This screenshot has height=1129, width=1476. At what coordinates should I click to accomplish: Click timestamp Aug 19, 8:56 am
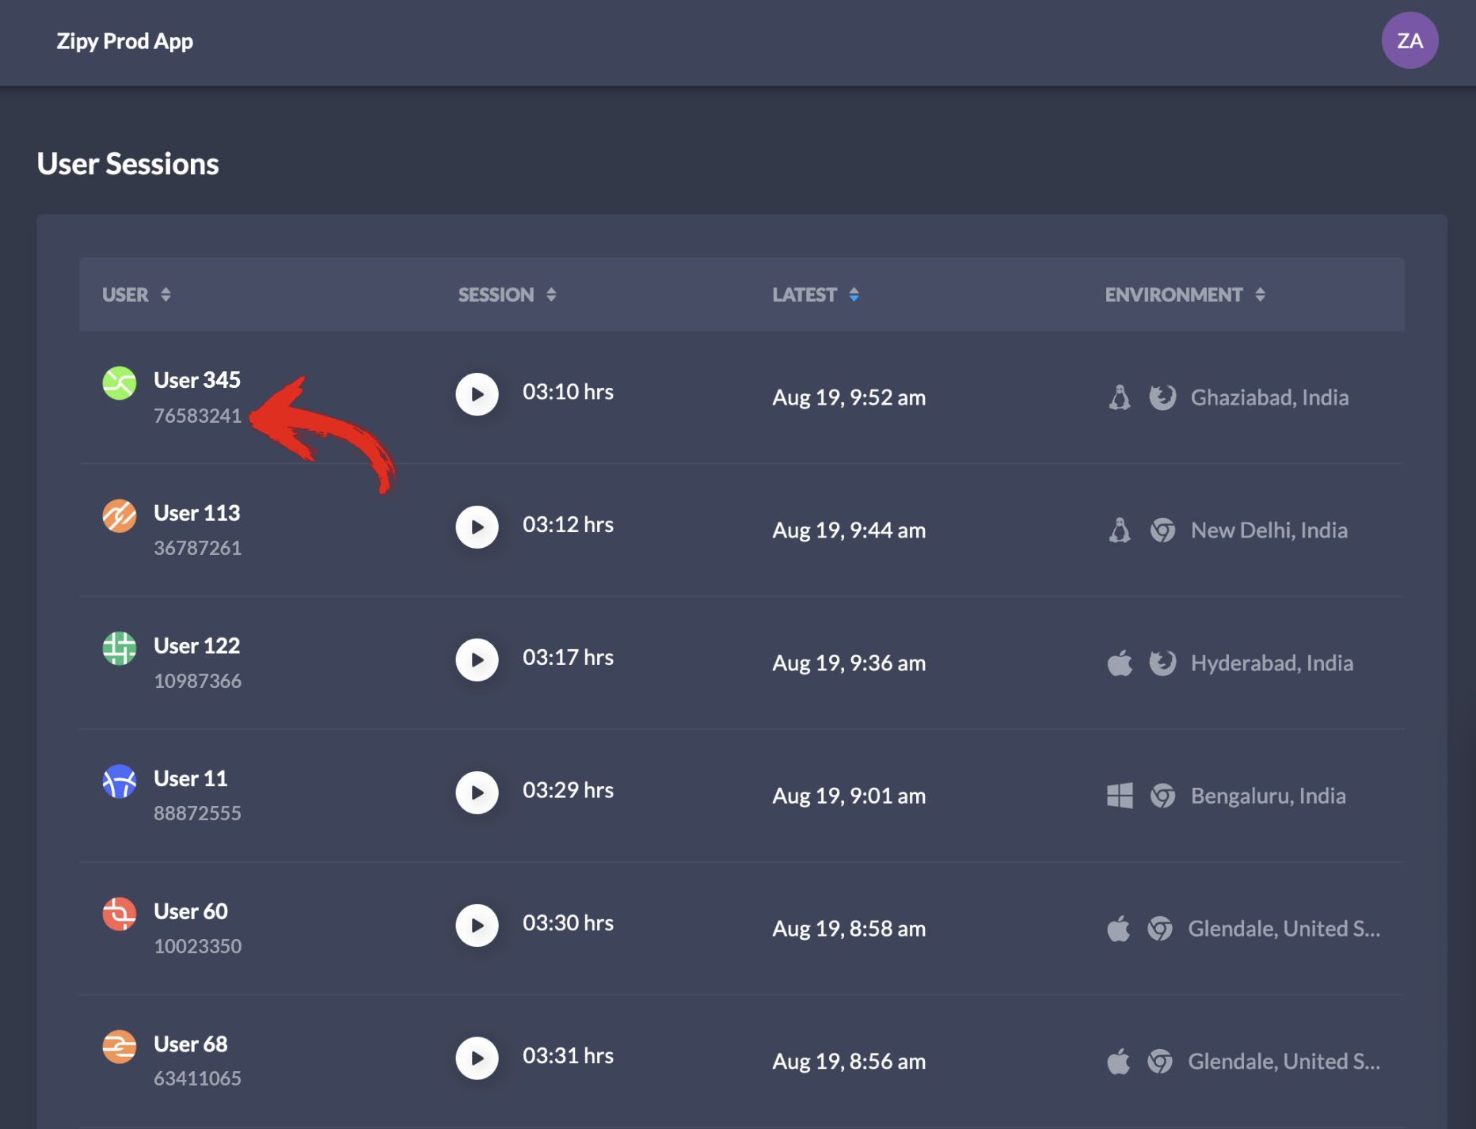pyautogui.click(x=849, y=1061)
